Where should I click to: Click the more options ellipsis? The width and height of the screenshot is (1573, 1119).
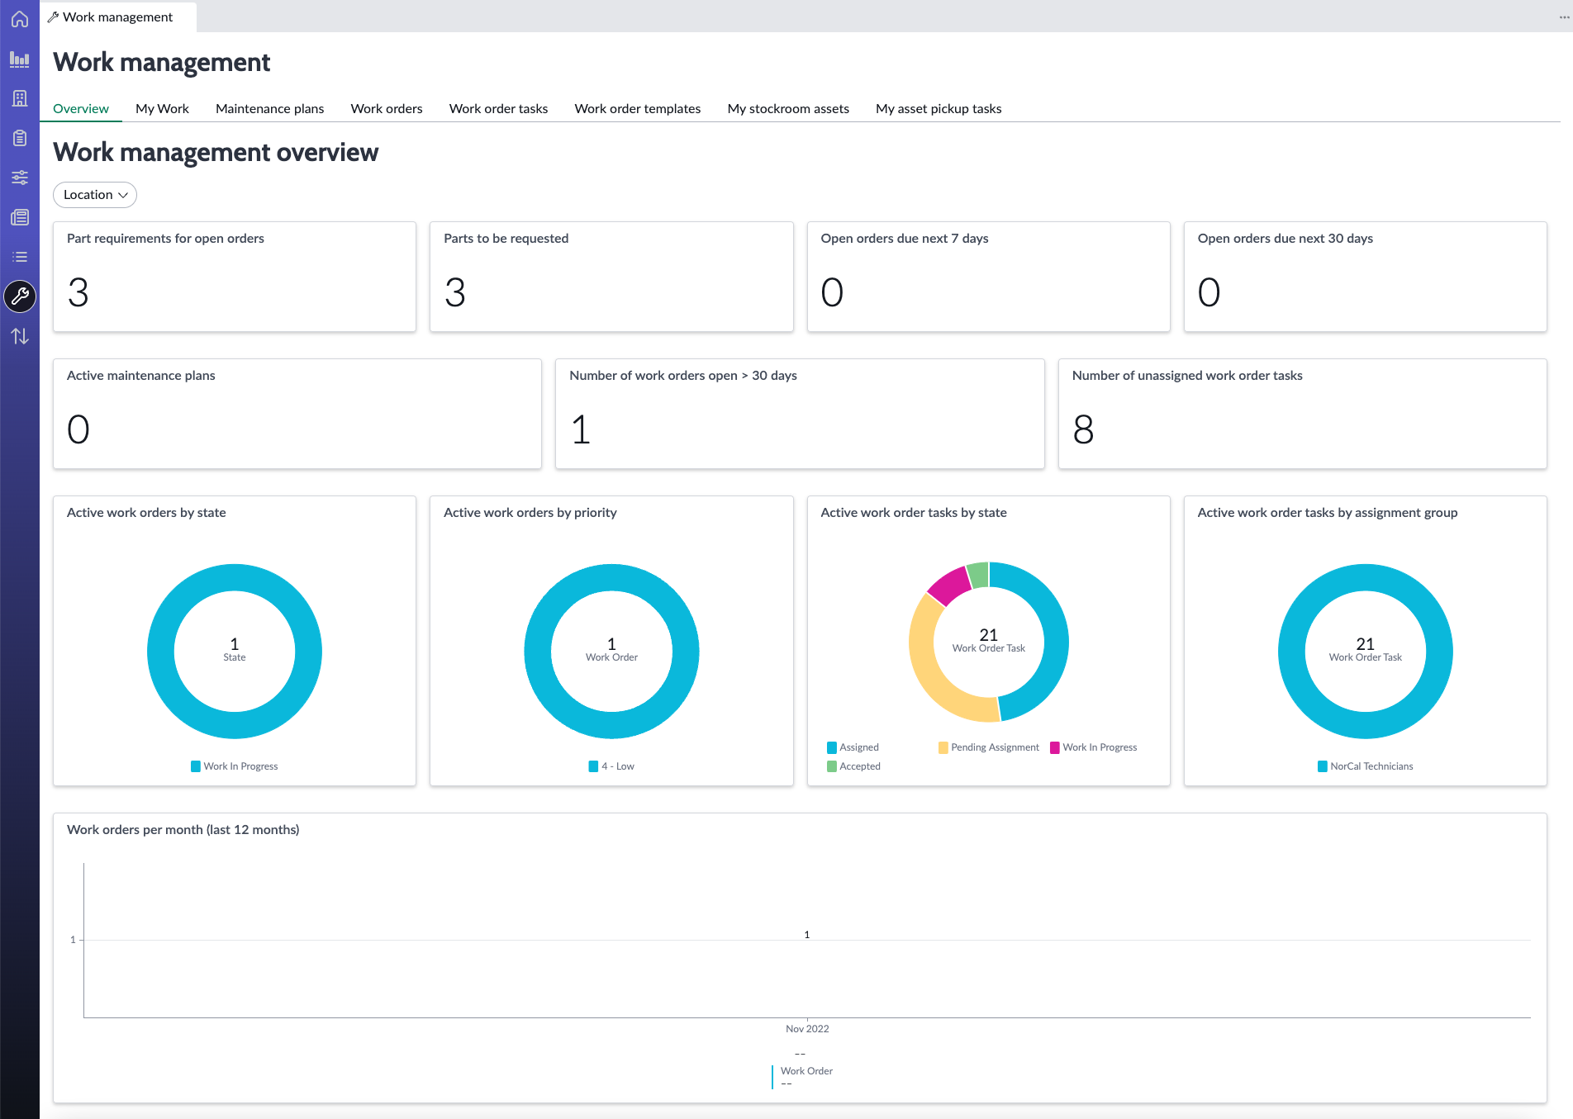click(1564, 17)
